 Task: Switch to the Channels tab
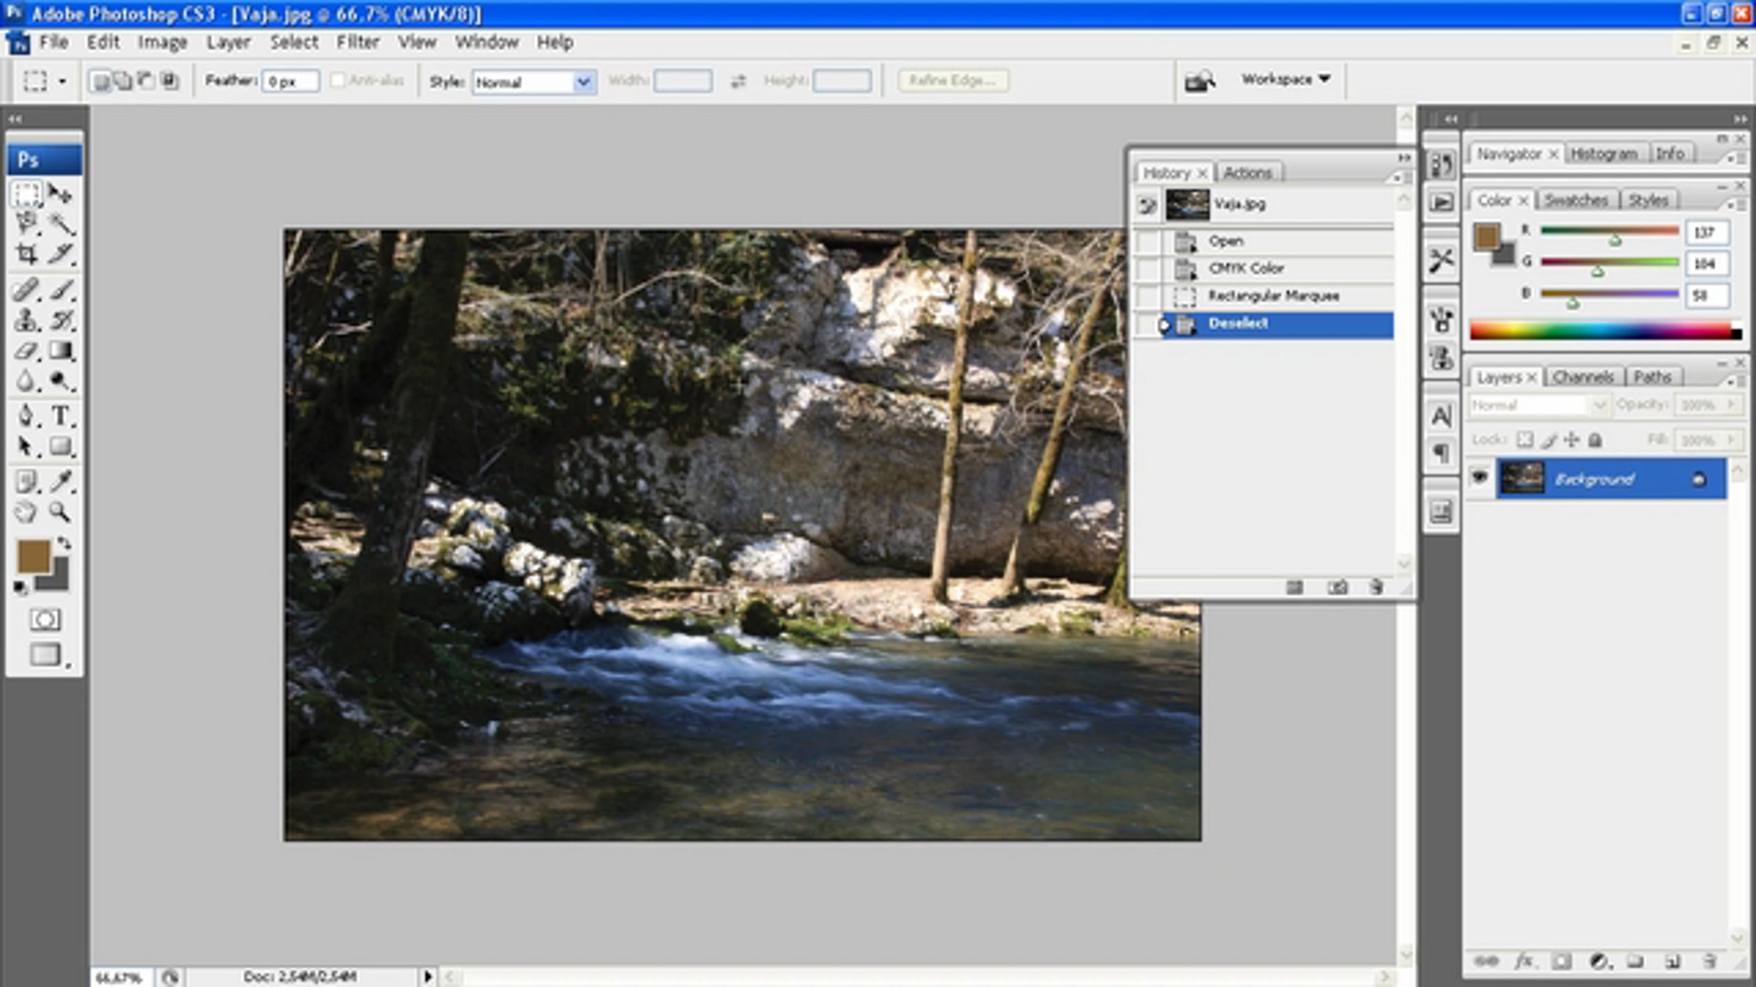pyautogui.click(x=1583, y=377)
